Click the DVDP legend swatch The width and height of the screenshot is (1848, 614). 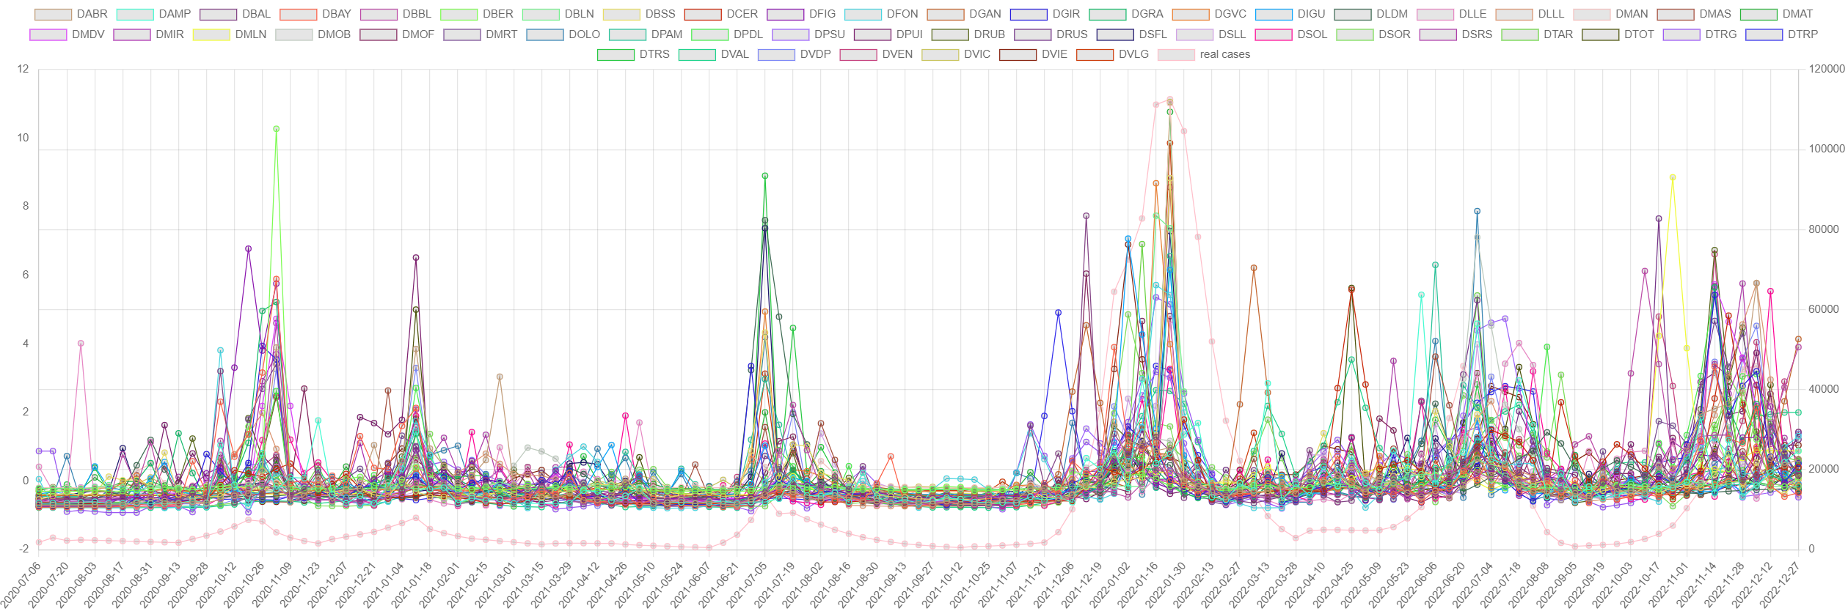click(x=776, y=54)
